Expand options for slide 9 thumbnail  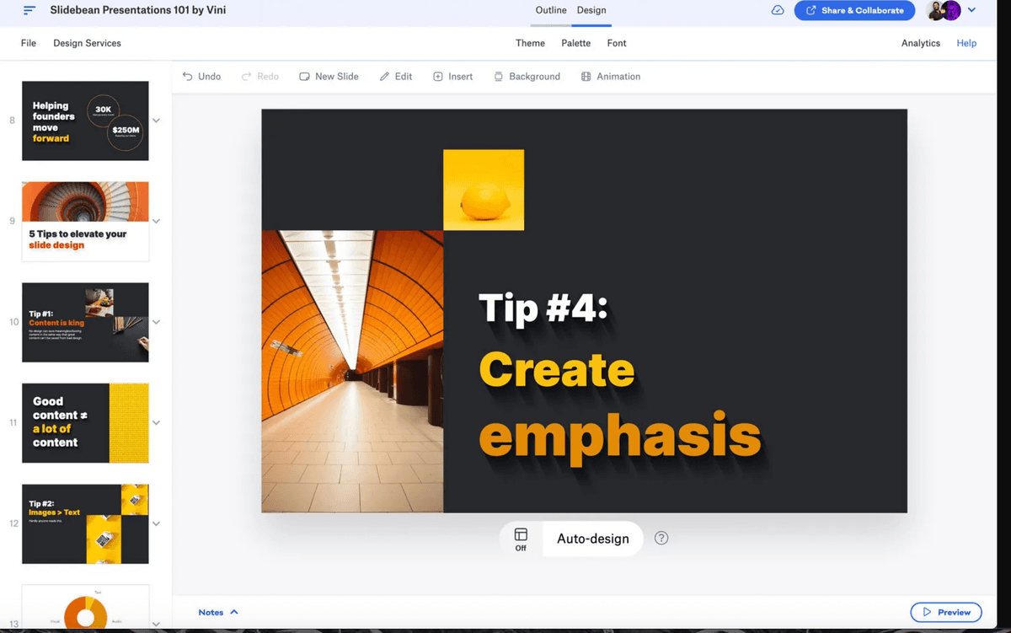[156, 222]
